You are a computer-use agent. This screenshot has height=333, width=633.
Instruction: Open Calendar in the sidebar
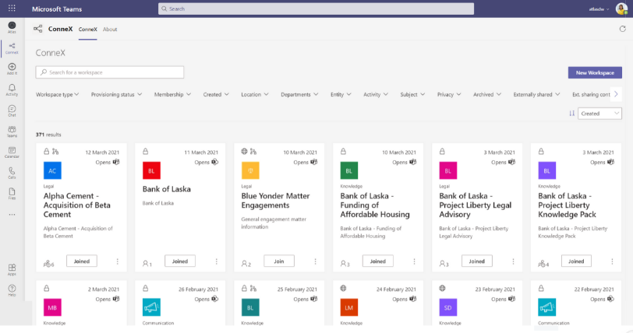click(x=12, y=152)
